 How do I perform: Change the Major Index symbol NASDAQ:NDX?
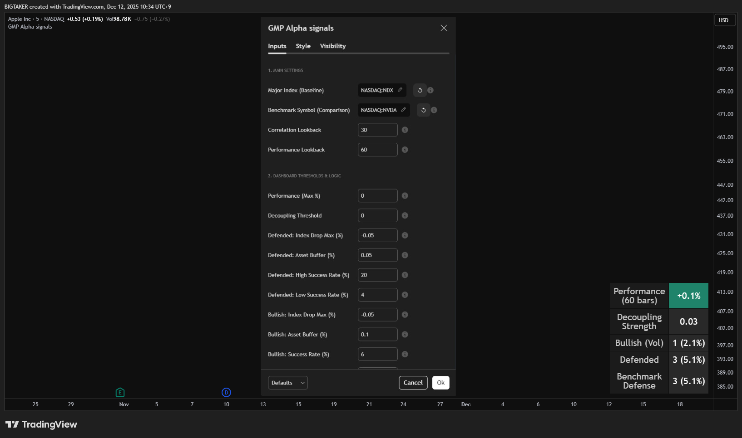(382, 90)
